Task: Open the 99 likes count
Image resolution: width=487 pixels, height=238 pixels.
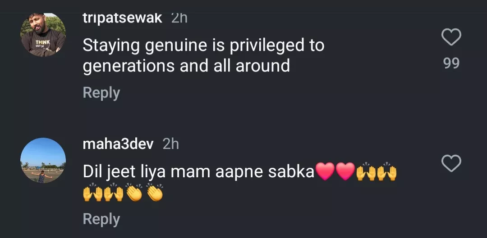Action: [x=451, y=63]
